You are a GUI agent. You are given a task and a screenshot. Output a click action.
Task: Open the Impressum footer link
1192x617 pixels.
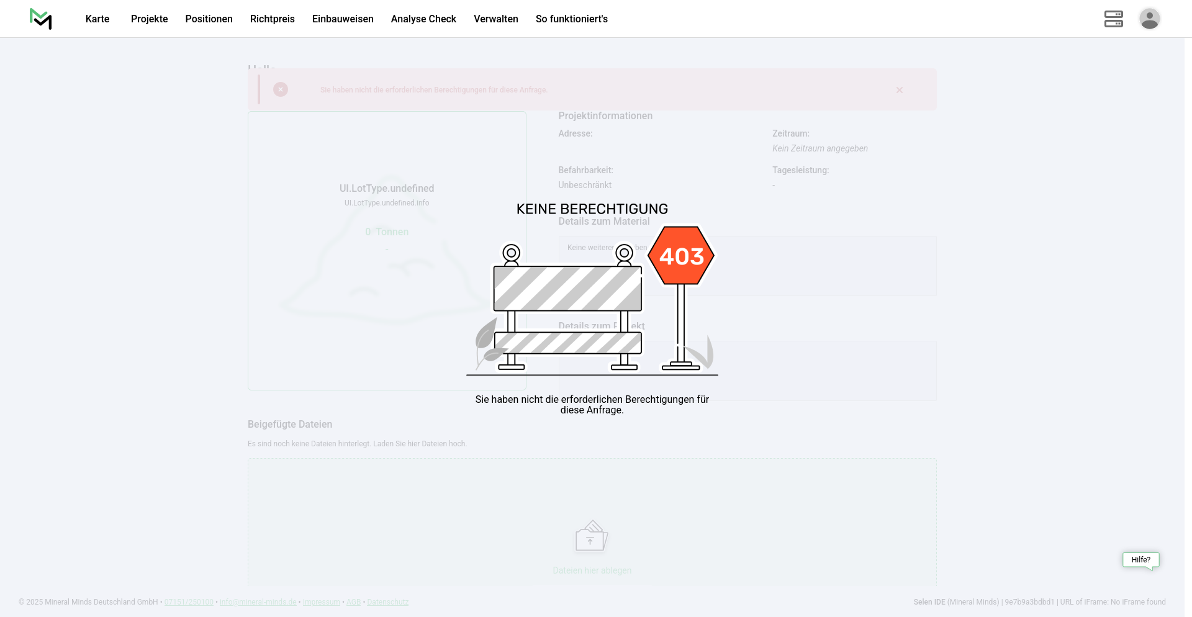click(321, 602)
